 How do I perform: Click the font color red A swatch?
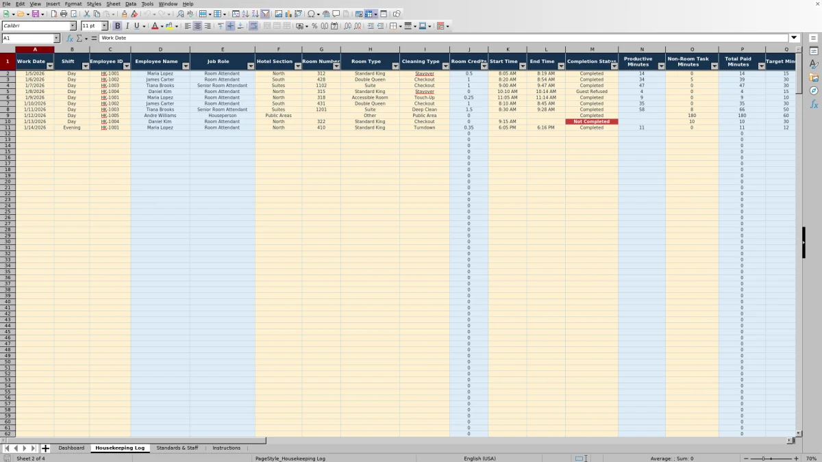[x=153, y=26]
